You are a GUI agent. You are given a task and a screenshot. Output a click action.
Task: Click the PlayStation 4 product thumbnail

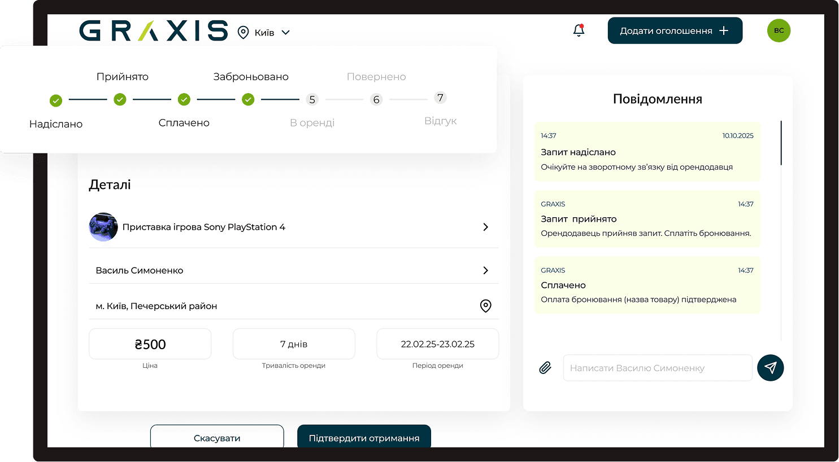tap(103, 227)
